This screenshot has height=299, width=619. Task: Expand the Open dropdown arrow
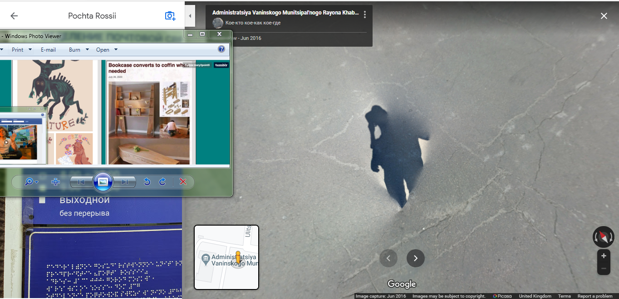click(x=116, y=50)
